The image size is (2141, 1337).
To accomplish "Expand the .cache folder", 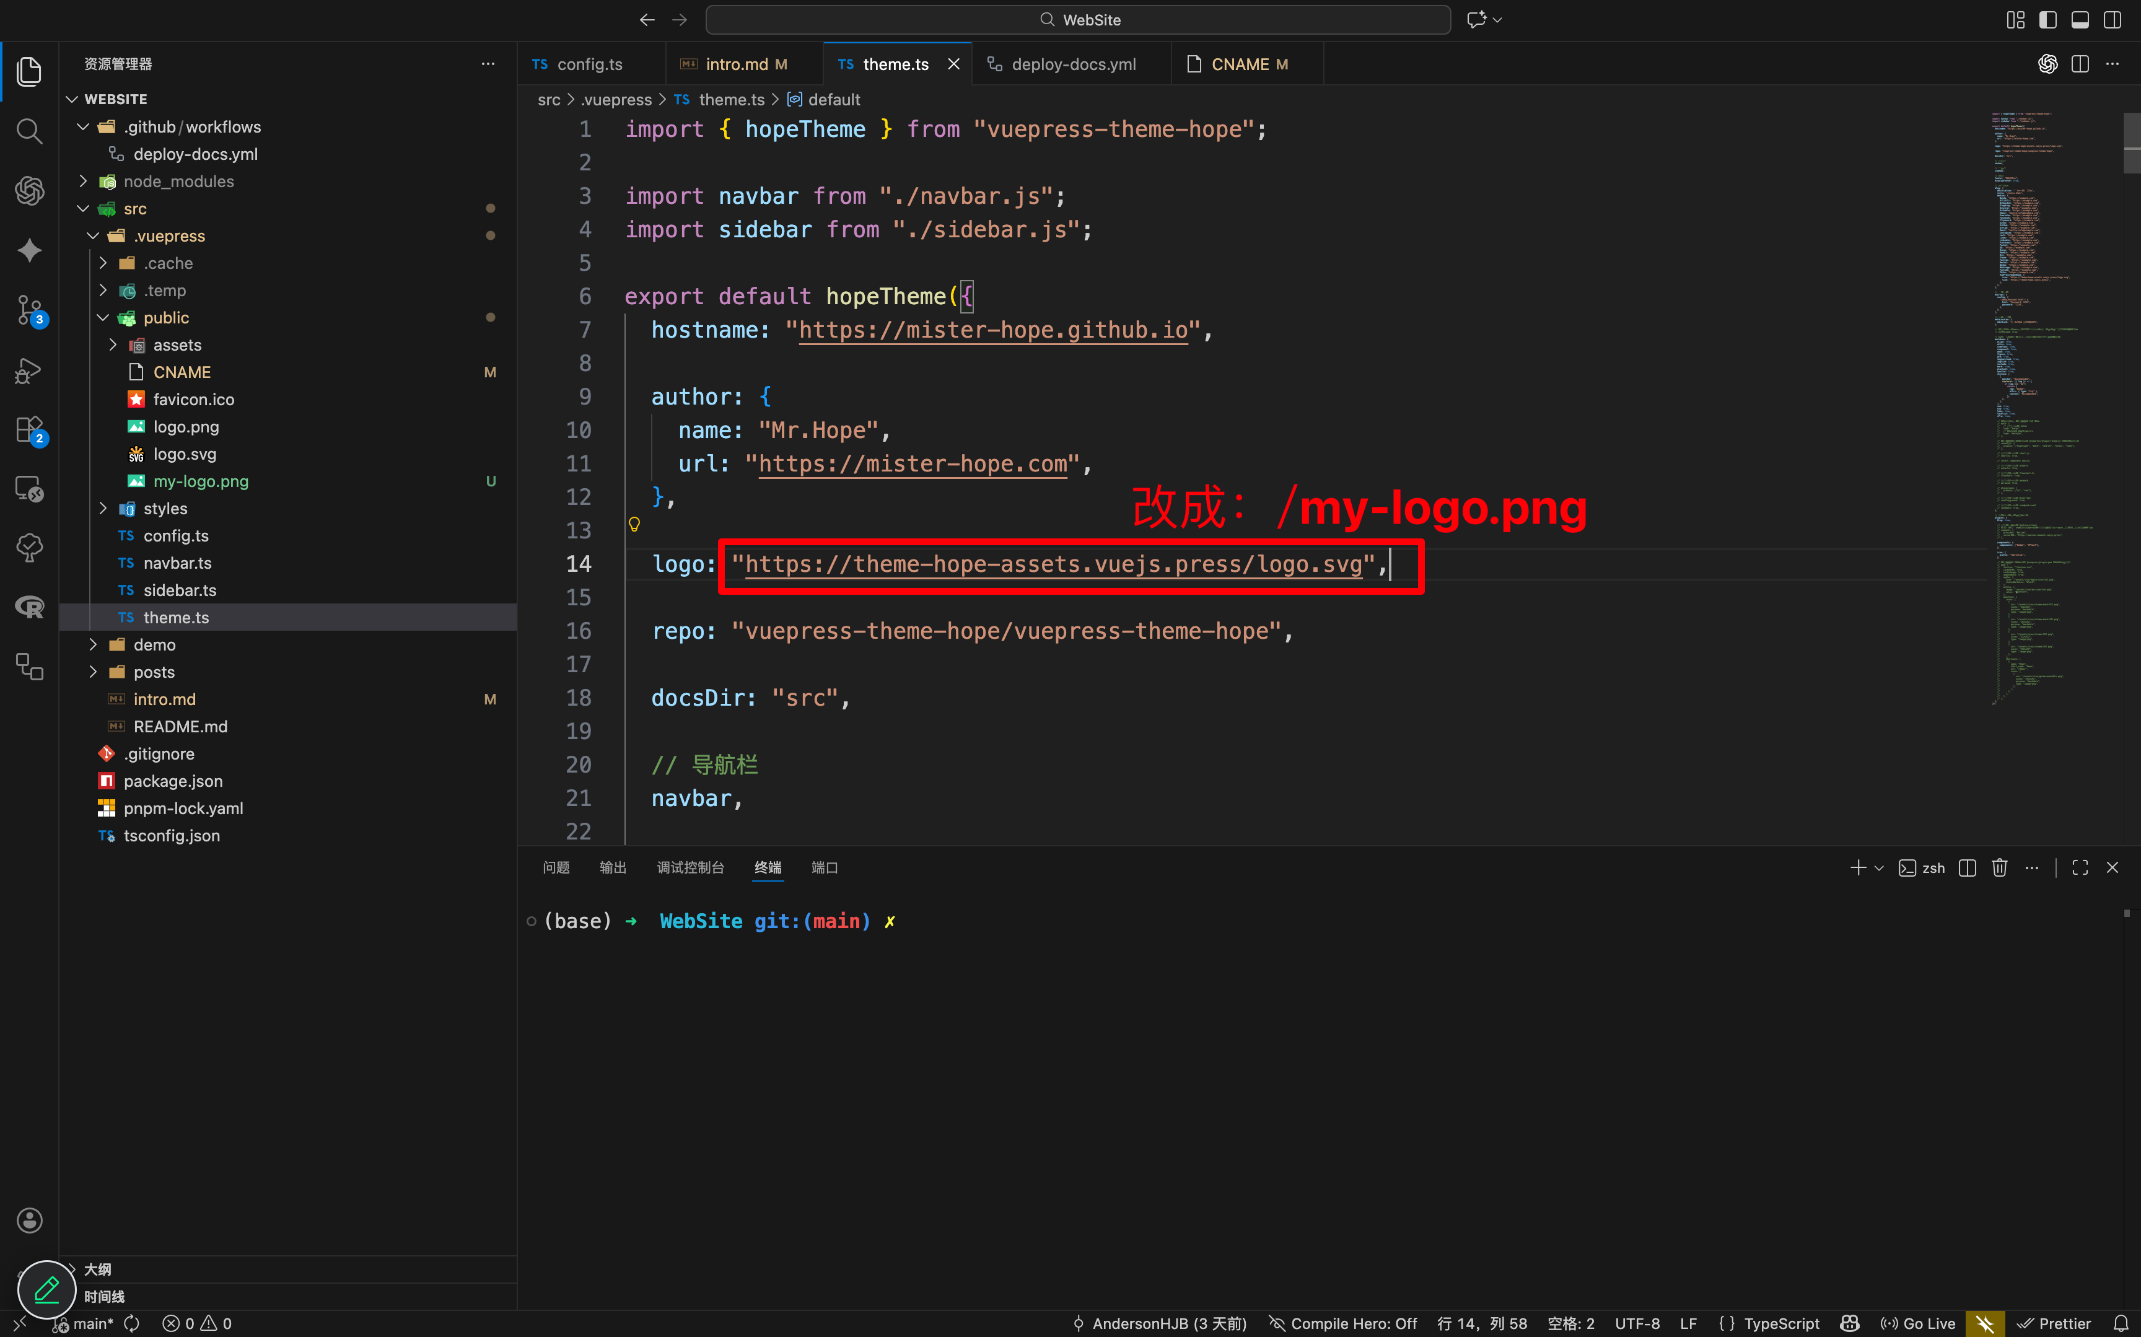I will 103,263.
